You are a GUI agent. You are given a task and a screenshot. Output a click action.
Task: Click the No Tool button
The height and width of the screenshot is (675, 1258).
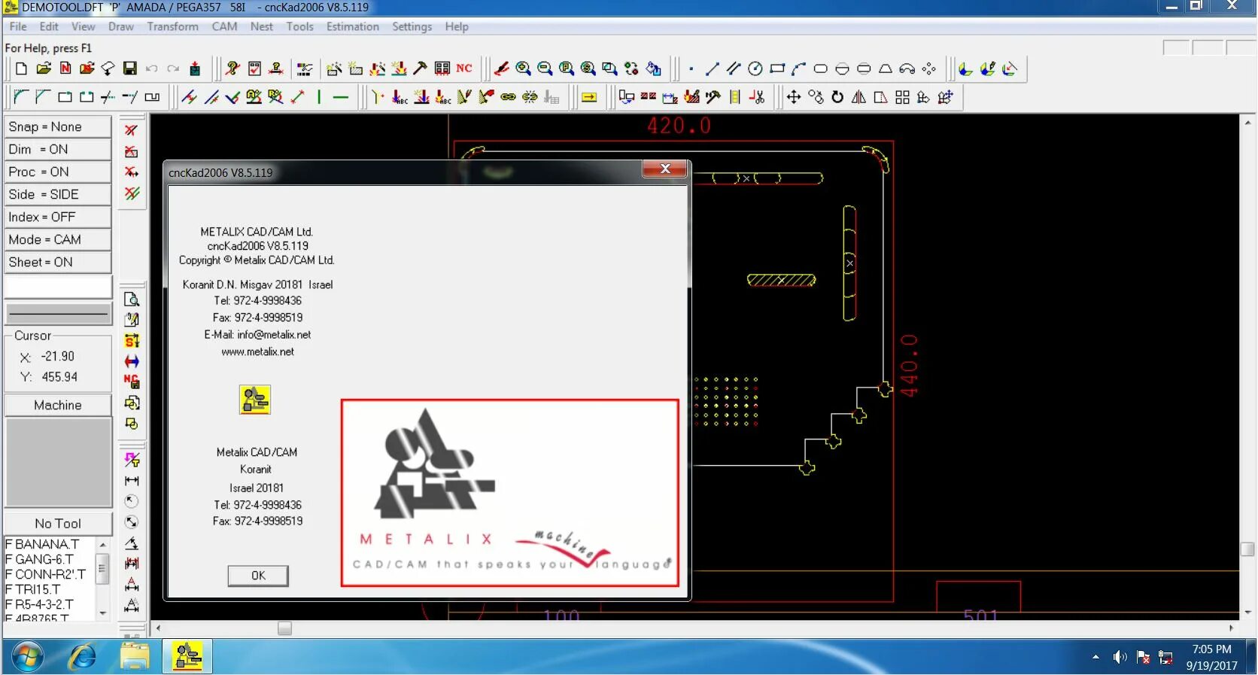click(x=58, y=524)
